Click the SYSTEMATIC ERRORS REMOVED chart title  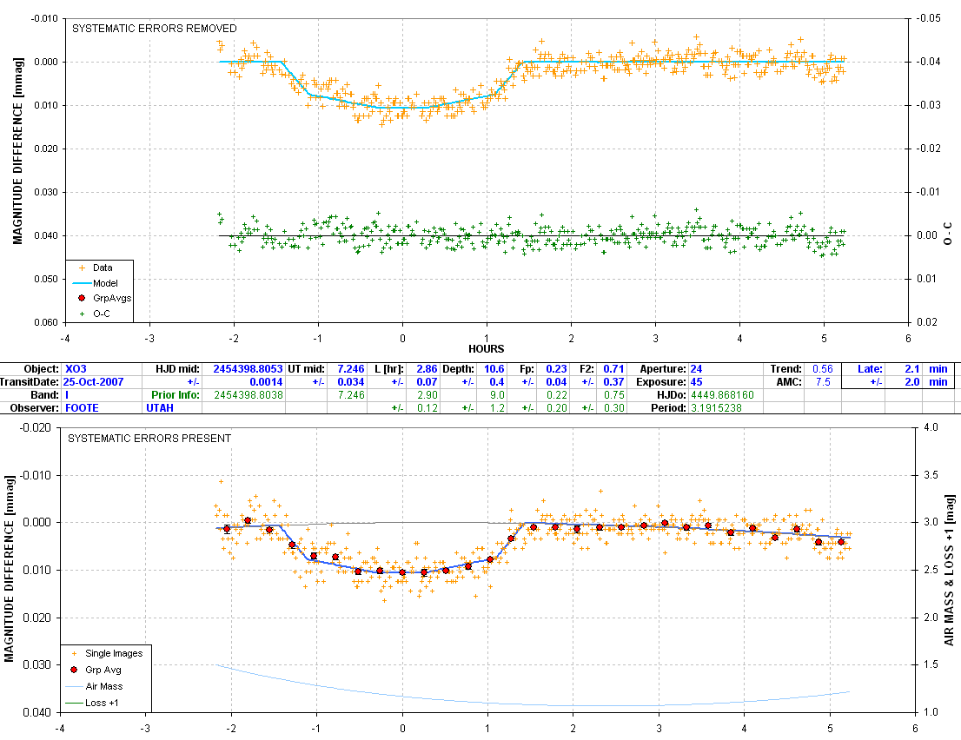148,29
